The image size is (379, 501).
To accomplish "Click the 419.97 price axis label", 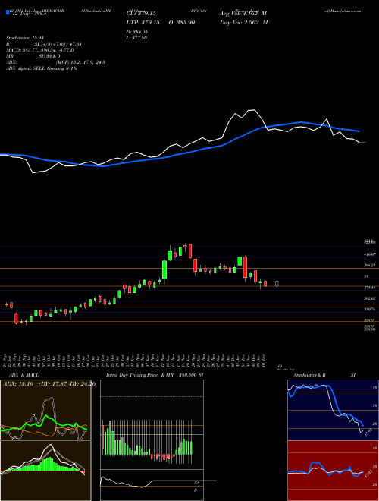I will [x=368, y=254].
